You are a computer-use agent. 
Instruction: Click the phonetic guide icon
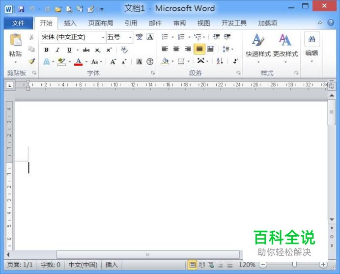(139, 37)
